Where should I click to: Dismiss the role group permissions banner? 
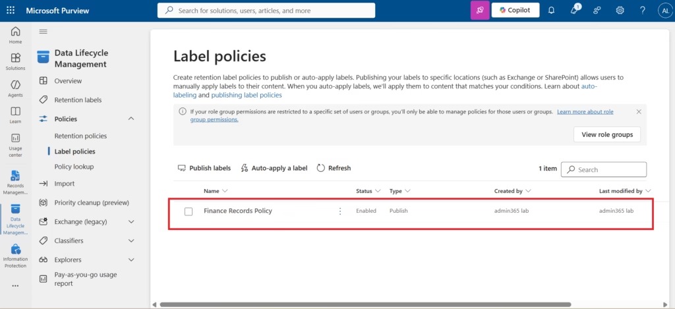(639, 111)
